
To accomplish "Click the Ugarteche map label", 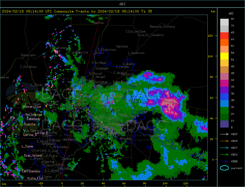I will tap(74, 126).
